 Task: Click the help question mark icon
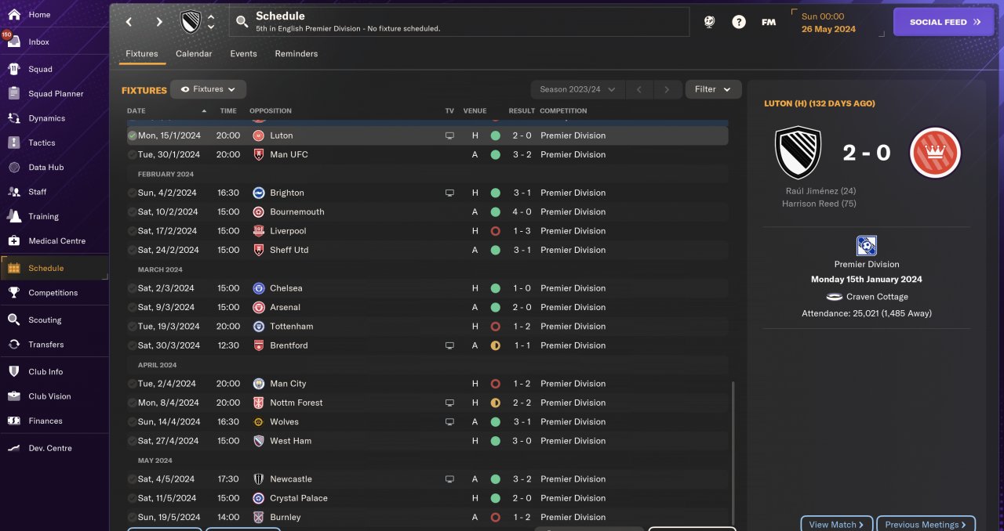coord(739,22)
